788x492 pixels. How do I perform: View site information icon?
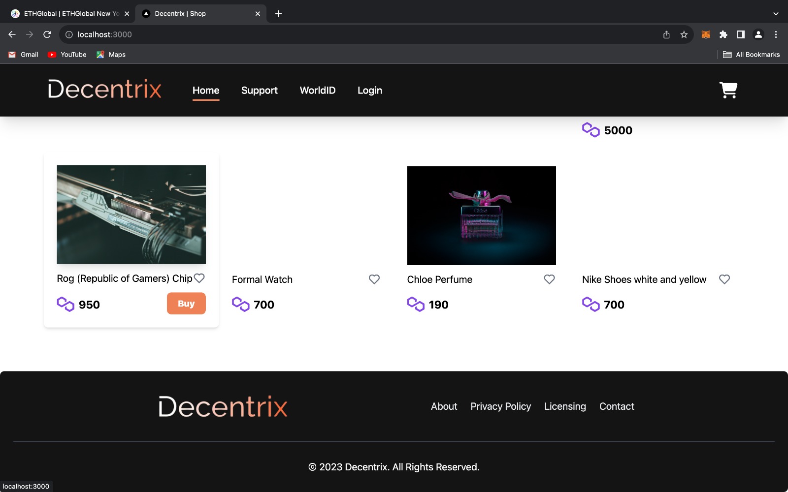tap(69, 34)
